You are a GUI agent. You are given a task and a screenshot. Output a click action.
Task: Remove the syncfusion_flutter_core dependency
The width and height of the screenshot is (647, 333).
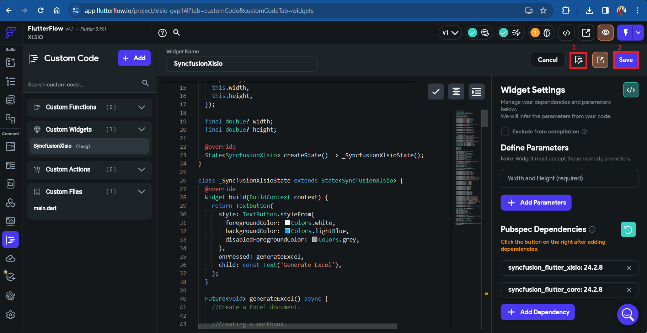point(629,290)
